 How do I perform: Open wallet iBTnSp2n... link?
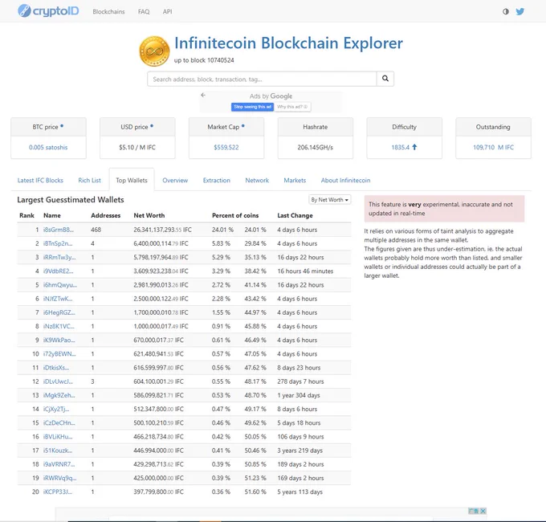coord(58,243)
